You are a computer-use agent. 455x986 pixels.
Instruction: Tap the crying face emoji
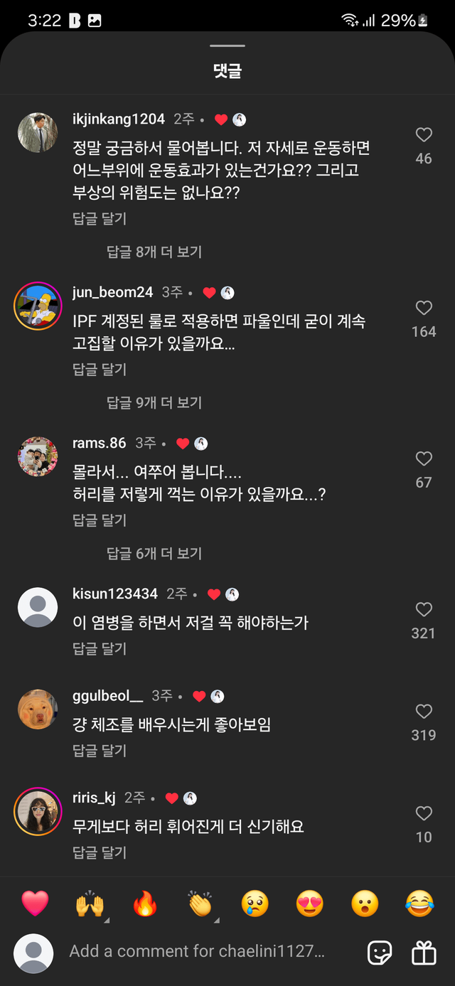point(255,904)
